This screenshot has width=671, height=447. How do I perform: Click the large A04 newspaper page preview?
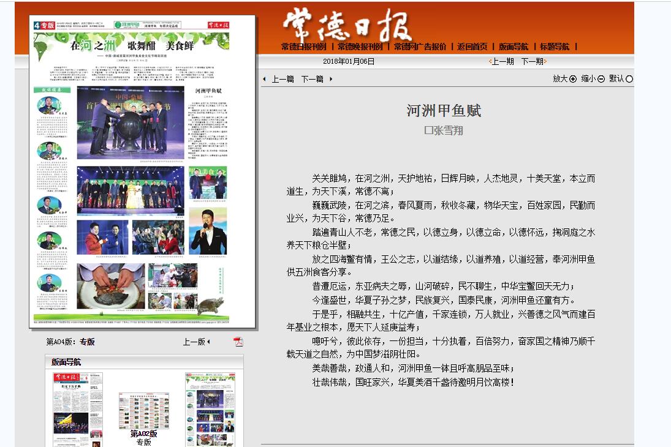point(143,172)
